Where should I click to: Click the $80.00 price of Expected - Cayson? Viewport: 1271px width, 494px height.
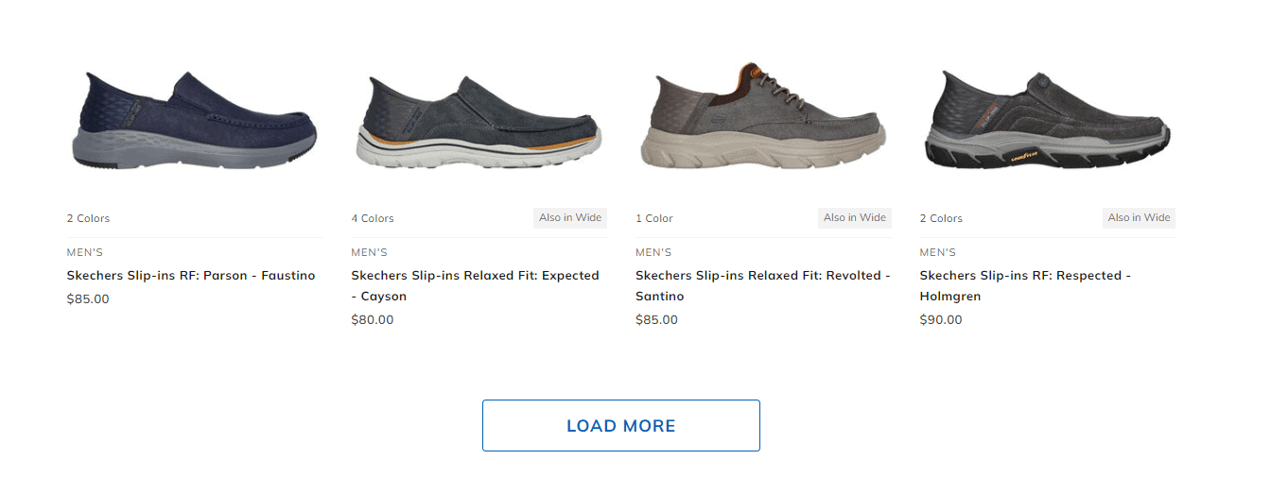point(373,320)
